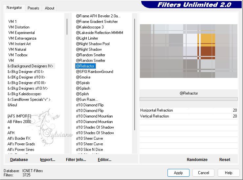Viewport: 243px width, 180px height.
Task: Open Help
Action: [229, 173]
